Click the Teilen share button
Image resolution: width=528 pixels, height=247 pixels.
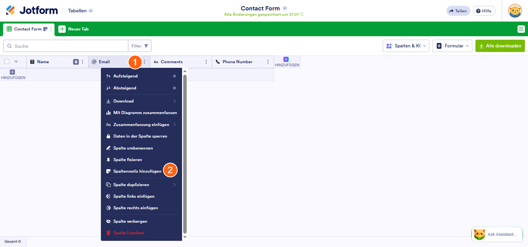tap(458, 11)
